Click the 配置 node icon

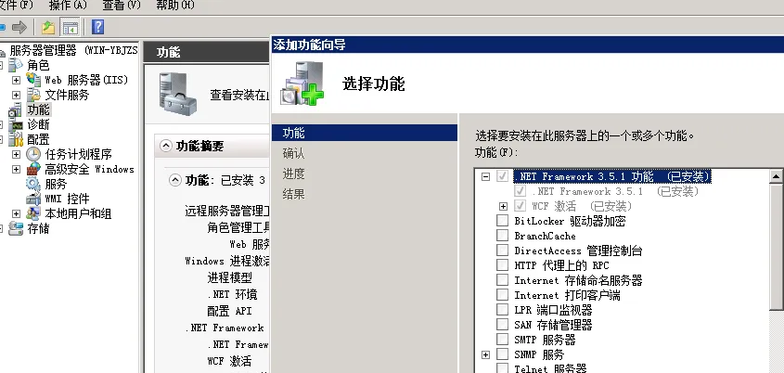click(x=17, y=139)
